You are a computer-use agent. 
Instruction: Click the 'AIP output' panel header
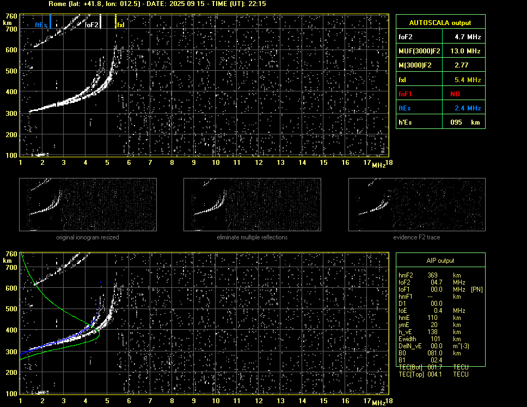(x=440, y=261)
